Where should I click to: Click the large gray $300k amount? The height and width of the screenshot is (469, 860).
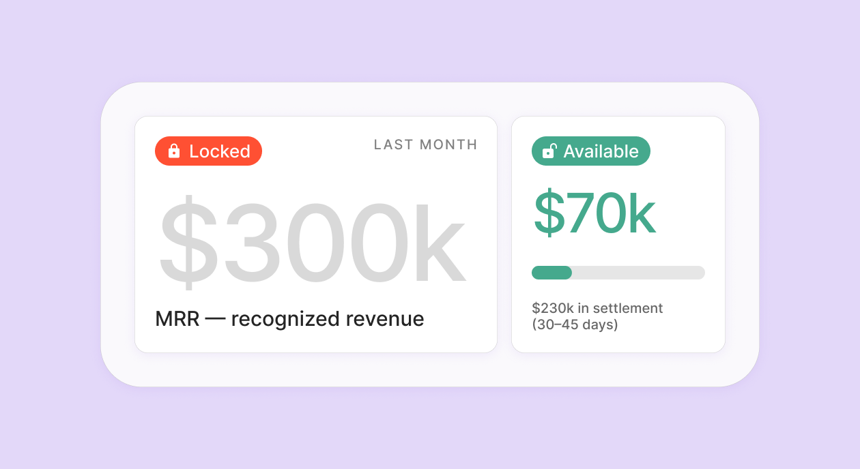click(312, 243)
